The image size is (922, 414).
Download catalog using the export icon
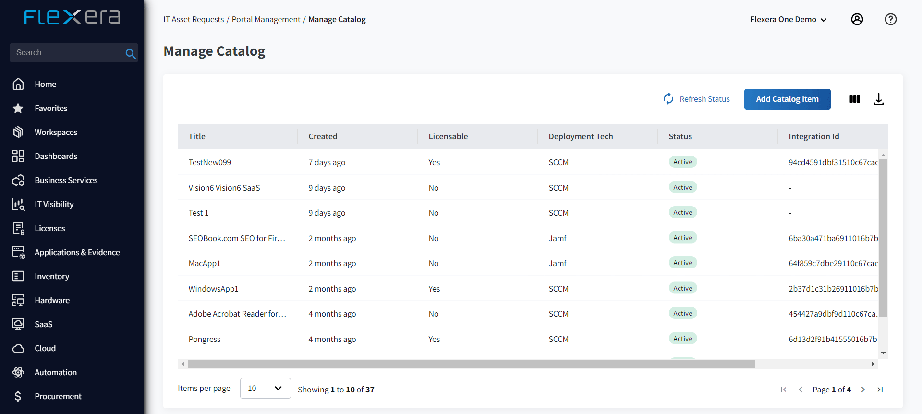pyautogui.click(x=878, y=99)
